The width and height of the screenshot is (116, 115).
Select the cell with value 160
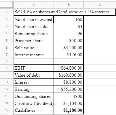69,19
